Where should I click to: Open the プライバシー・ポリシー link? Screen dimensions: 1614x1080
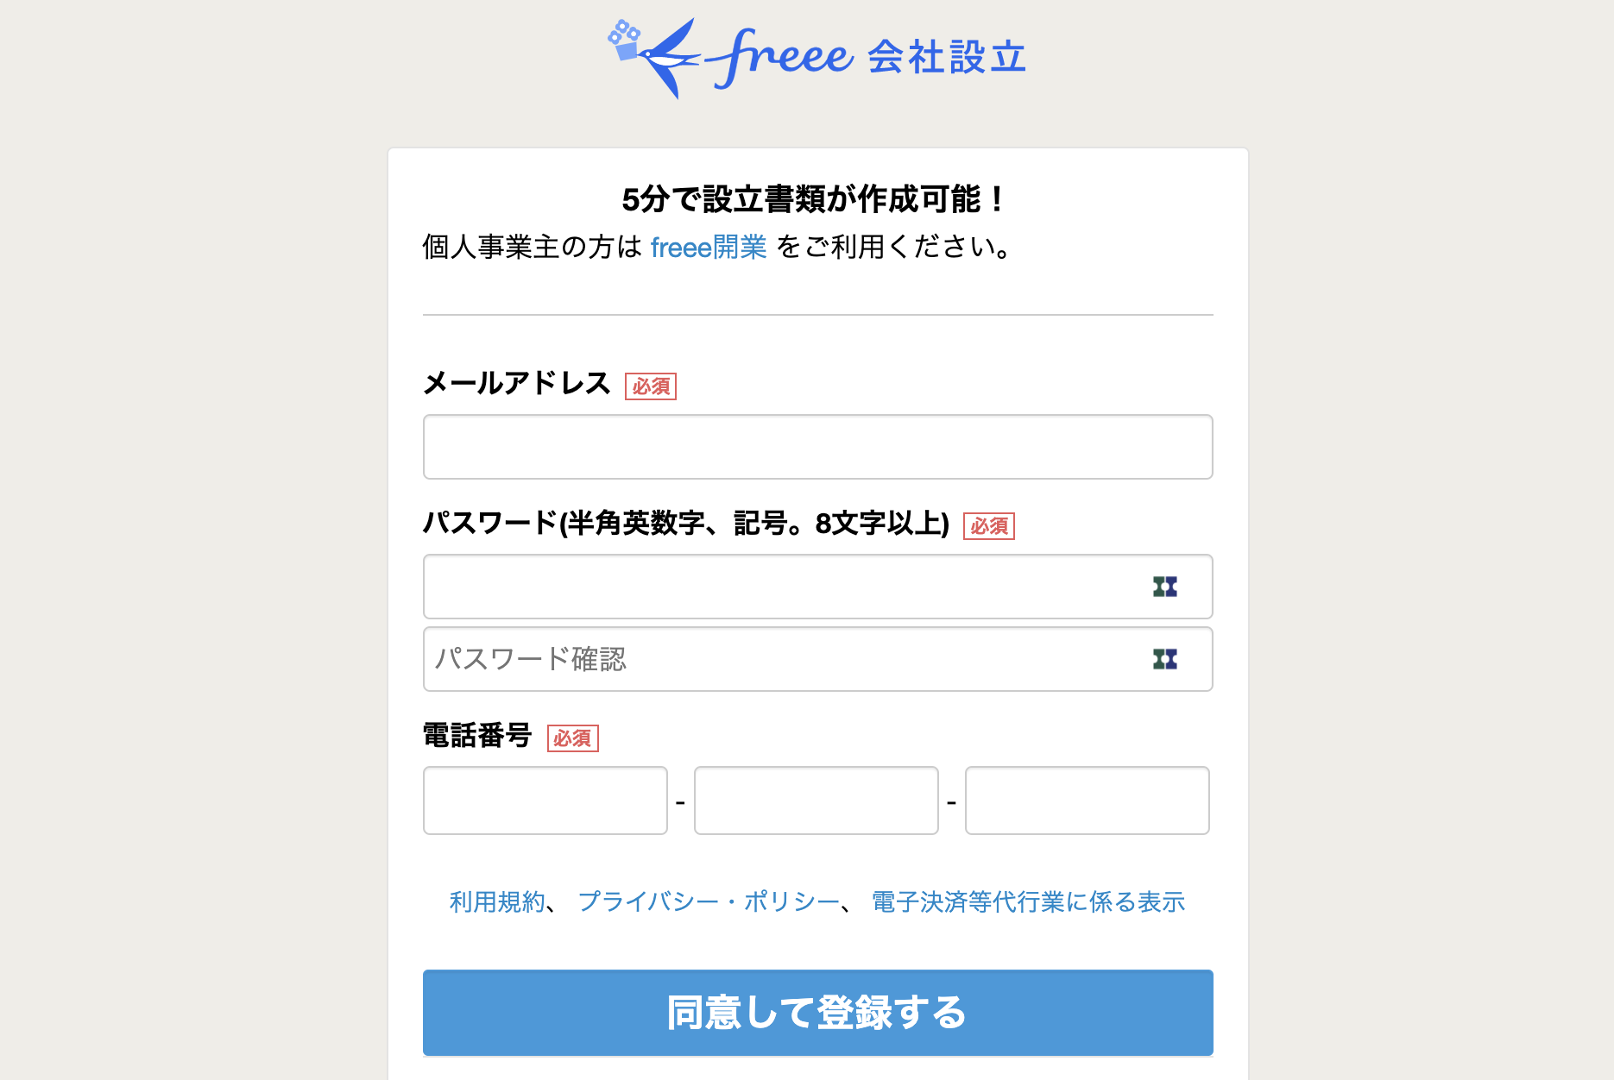coord(708,902)
